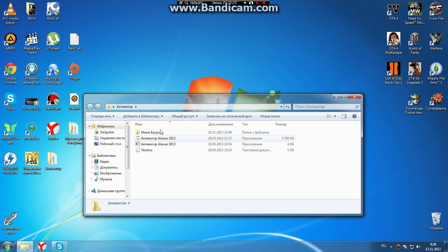
Task: Select the Активатор folder on desktop
Action: (53, 161)
